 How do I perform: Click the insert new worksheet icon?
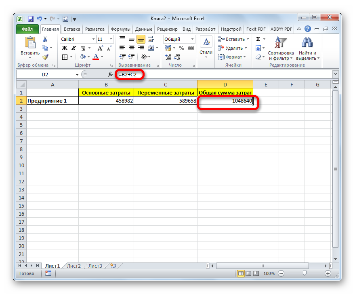(113, 266)
